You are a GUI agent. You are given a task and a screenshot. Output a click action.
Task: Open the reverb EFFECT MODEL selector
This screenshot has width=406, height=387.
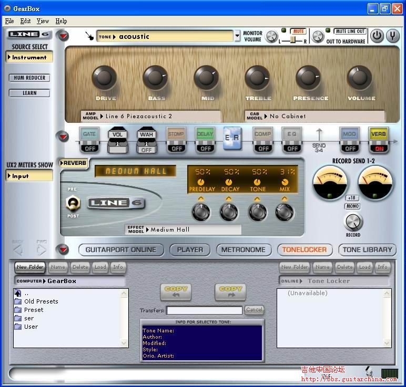(184, 229)
